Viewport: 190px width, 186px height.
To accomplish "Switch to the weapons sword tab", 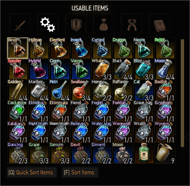I will [x=20, y=24].
